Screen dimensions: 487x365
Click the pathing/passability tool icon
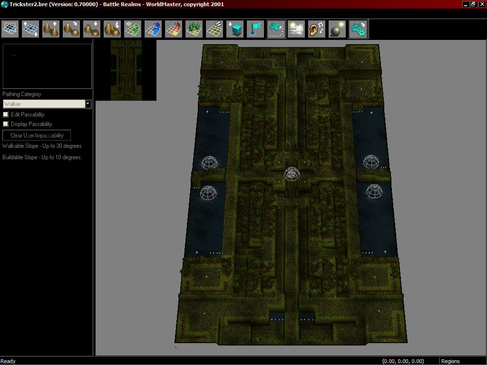pyautogui.click(x=276, y=29)
